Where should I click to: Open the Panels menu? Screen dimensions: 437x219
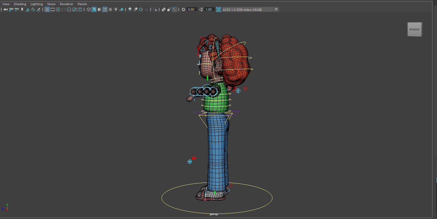82,4
